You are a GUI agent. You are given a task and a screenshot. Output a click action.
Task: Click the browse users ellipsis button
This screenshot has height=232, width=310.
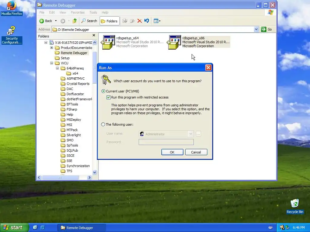pos(198,134)
